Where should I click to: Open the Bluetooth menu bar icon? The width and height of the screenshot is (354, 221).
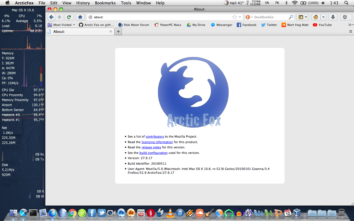(x=286, y=3)
